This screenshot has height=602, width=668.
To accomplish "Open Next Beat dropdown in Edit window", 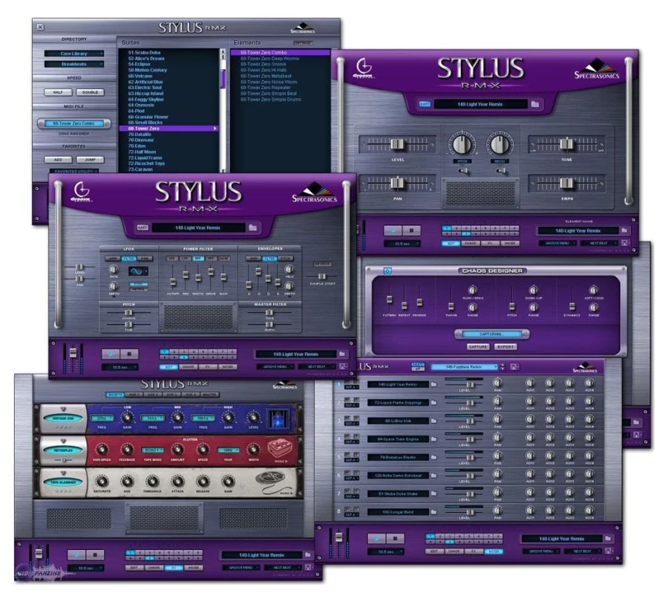I will pos(316,366).
